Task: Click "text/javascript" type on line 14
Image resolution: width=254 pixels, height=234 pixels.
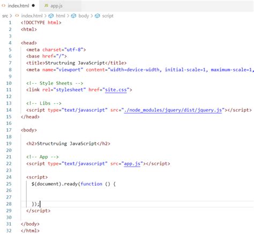Action: click(85, 110)
